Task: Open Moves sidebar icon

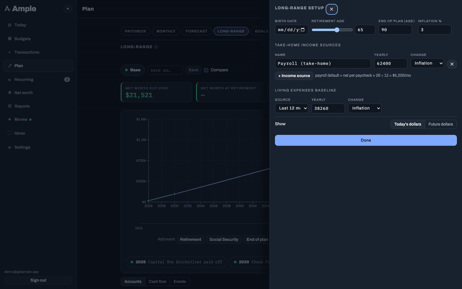Action: pyautogui.click(x=10, y=119)
